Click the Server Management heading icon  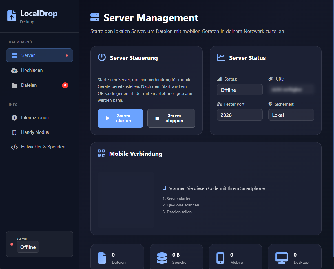pyautogui.click(x=95, y=17)
